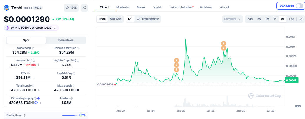The height and width of the screenshot is (119, 305).
Task: Click the Total supply info icon
Action: pos(33,86)
